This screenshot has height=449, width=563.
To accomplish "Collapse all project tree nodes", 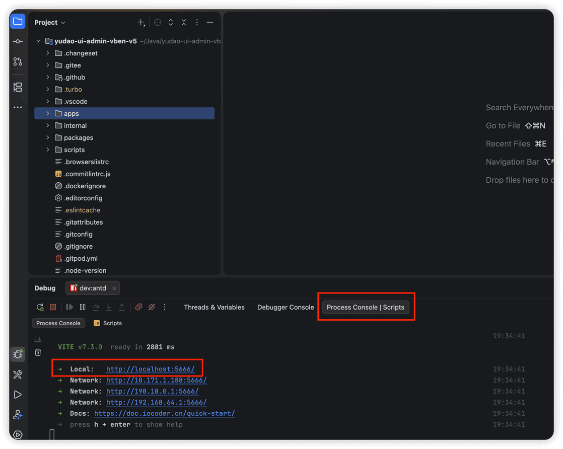I will pos(184,23).
